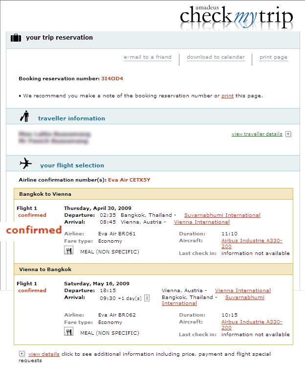Click the duration value 11:10

[229, 233]
